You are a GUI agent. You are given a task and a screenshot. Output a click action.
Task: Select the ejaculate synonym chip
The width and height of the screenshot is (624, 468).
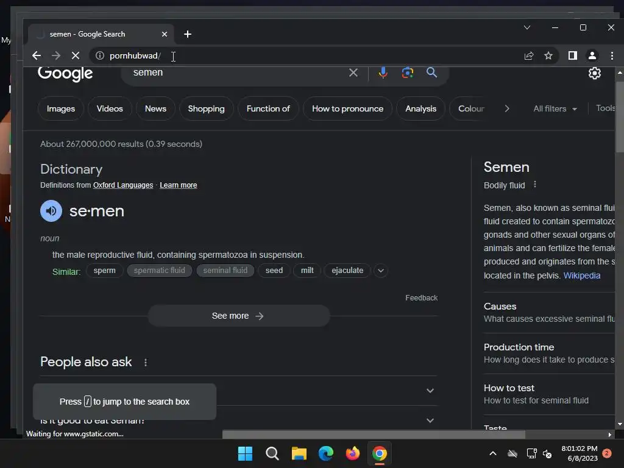[347, 271]
